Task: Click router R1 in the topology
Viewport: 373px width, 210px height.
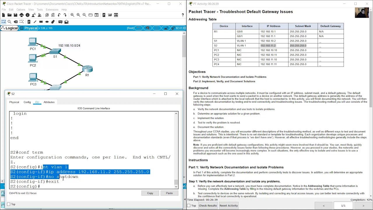Action: 87,69
